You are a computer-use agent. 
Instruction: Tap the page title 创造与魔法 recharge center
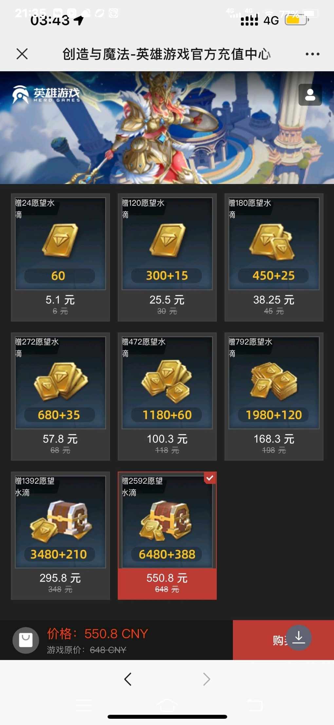[x=166, y=54]
